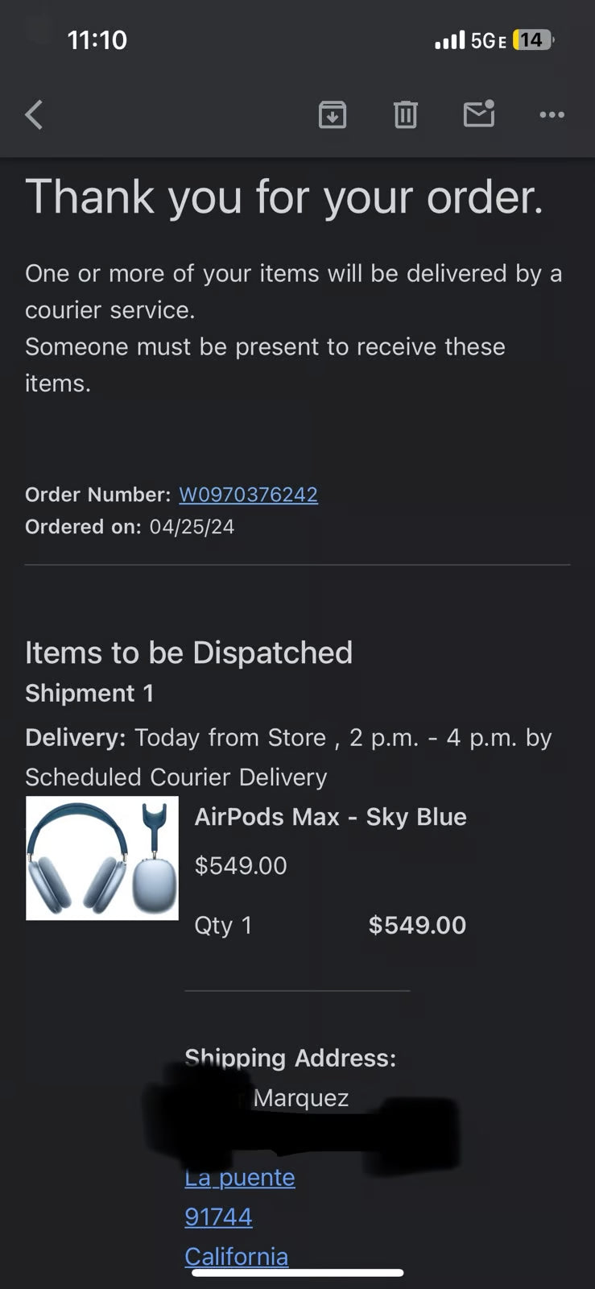The width and height of the screenshot is (595, 1289).
Task: Tap the AirPods Max product image
Action: [102, 858]
